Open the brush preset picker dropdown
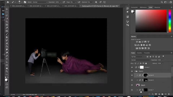173x97 pixels. (x=22, y=2)
